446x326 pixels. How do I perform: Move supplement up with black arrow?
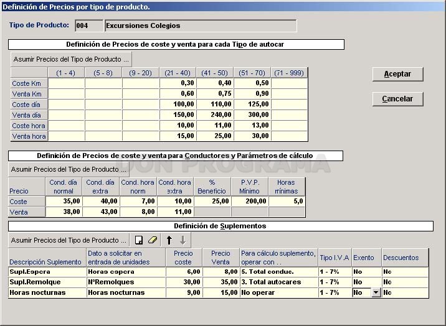click(169, 240)
